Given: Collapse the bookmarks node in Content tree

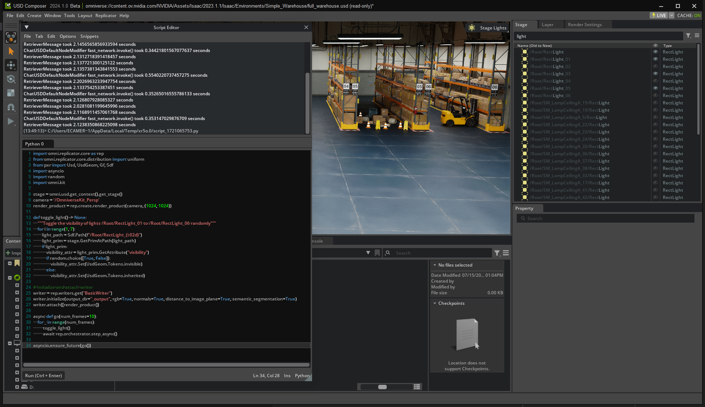Looking at the screenshot, I should tap(10, 263).
